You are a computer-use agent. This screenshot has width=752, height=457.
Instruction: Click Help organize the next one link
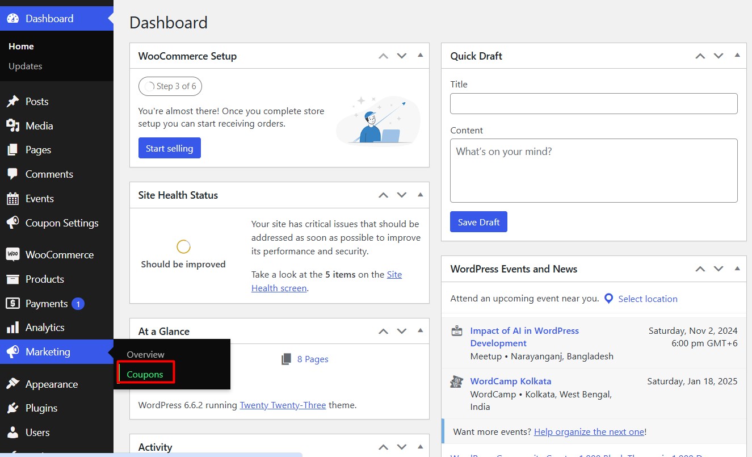point(589,432)
